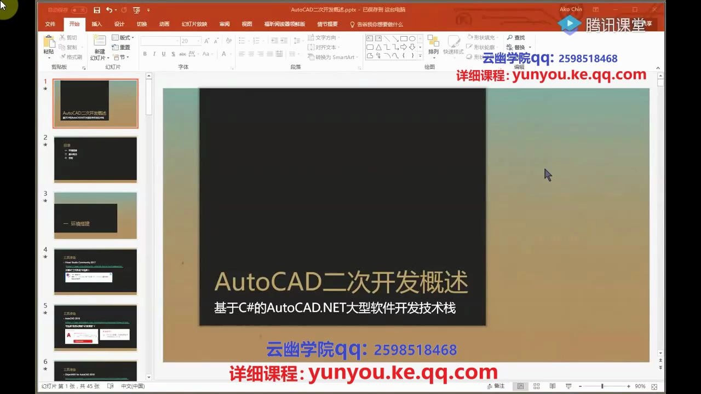Viewport: 701px width, 394px height.
Task: Click the Reset (重置) button
Action: coord(122,47)
